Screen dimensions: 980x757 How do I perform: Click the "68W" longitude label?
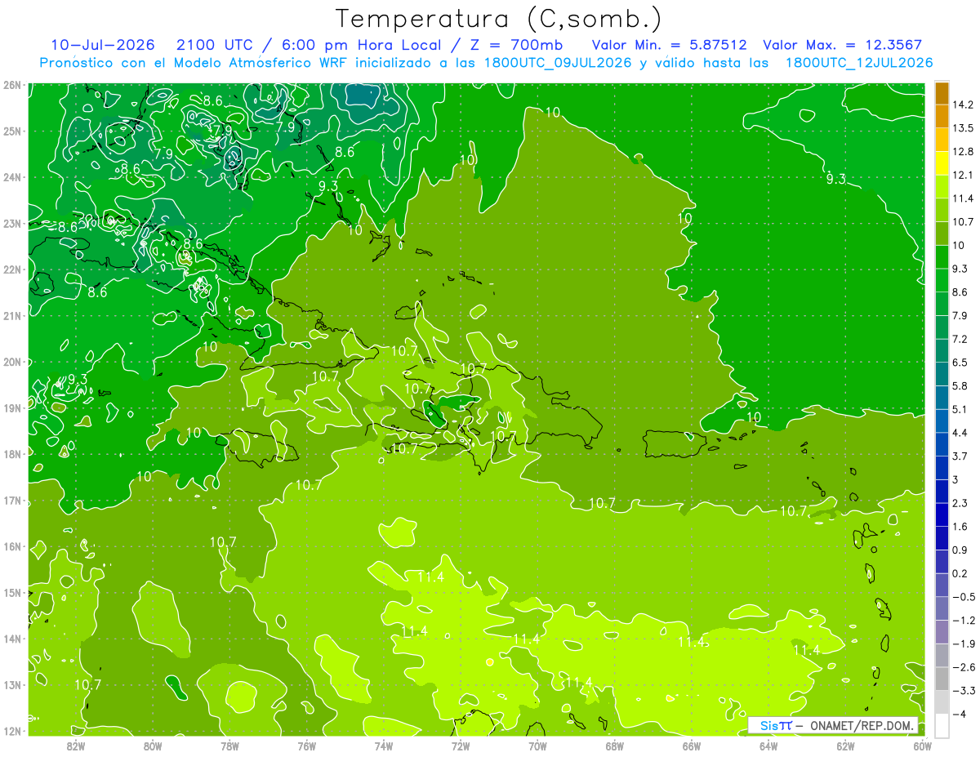(614, 746)
